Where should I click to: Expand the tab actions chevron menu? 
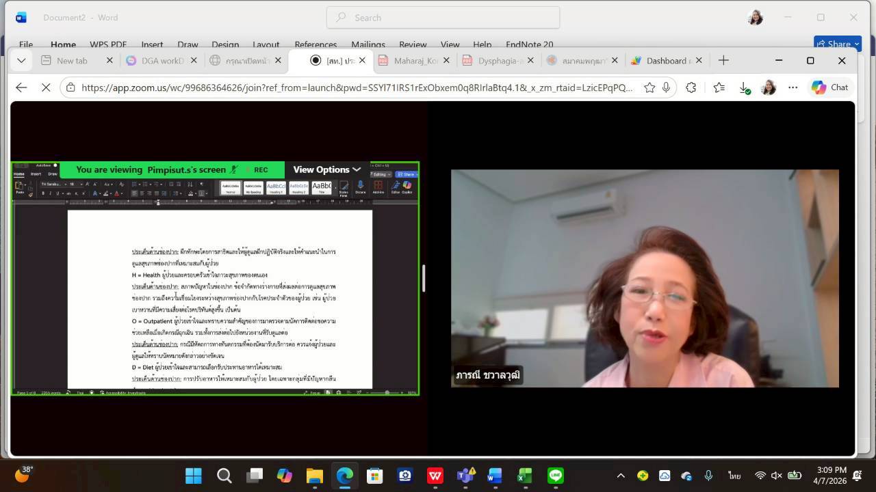click(21, 60)
